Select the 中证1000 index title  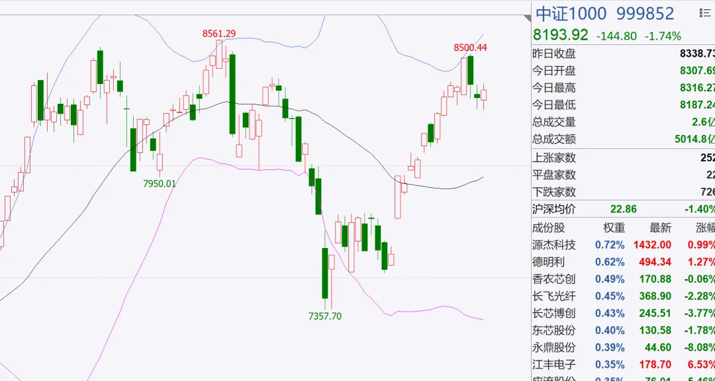pyautogui.click(x=571, y=14)
